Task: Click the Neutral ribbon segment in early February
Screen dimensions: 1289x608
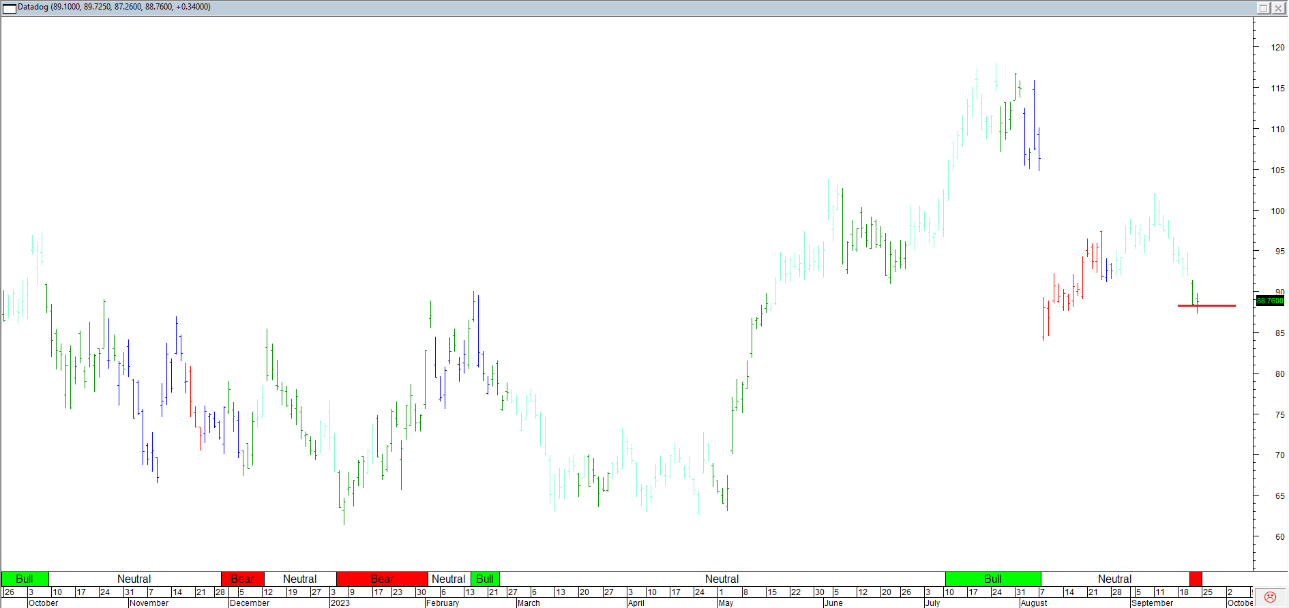Action: point(449,579)
